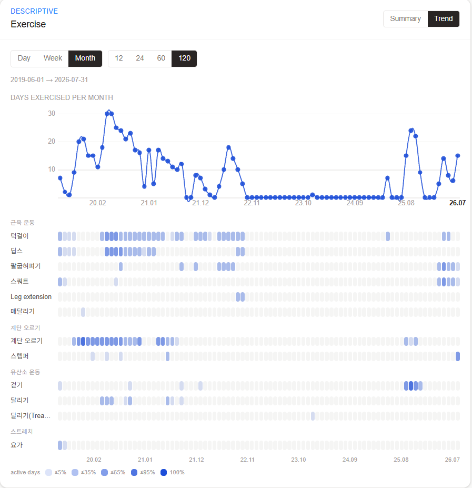The image size is (472, 488).
Task: Click the 걷기 exercise label
Action: [16, 385]
